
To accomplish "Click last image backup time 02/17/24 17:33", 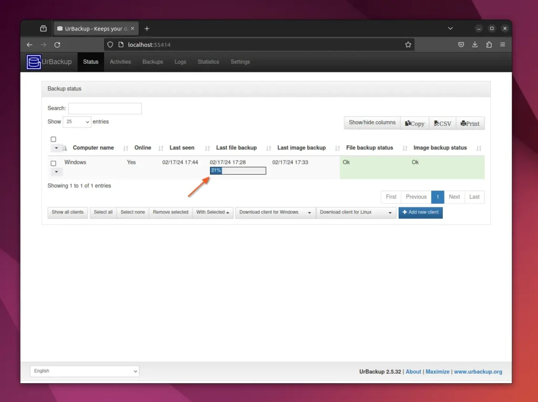I will point(290,163).
